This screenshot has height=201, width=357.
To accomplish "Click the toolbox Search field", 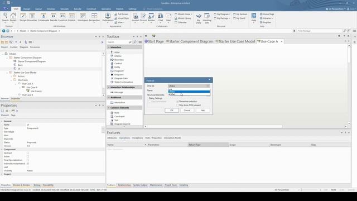I will pos(118,42).
